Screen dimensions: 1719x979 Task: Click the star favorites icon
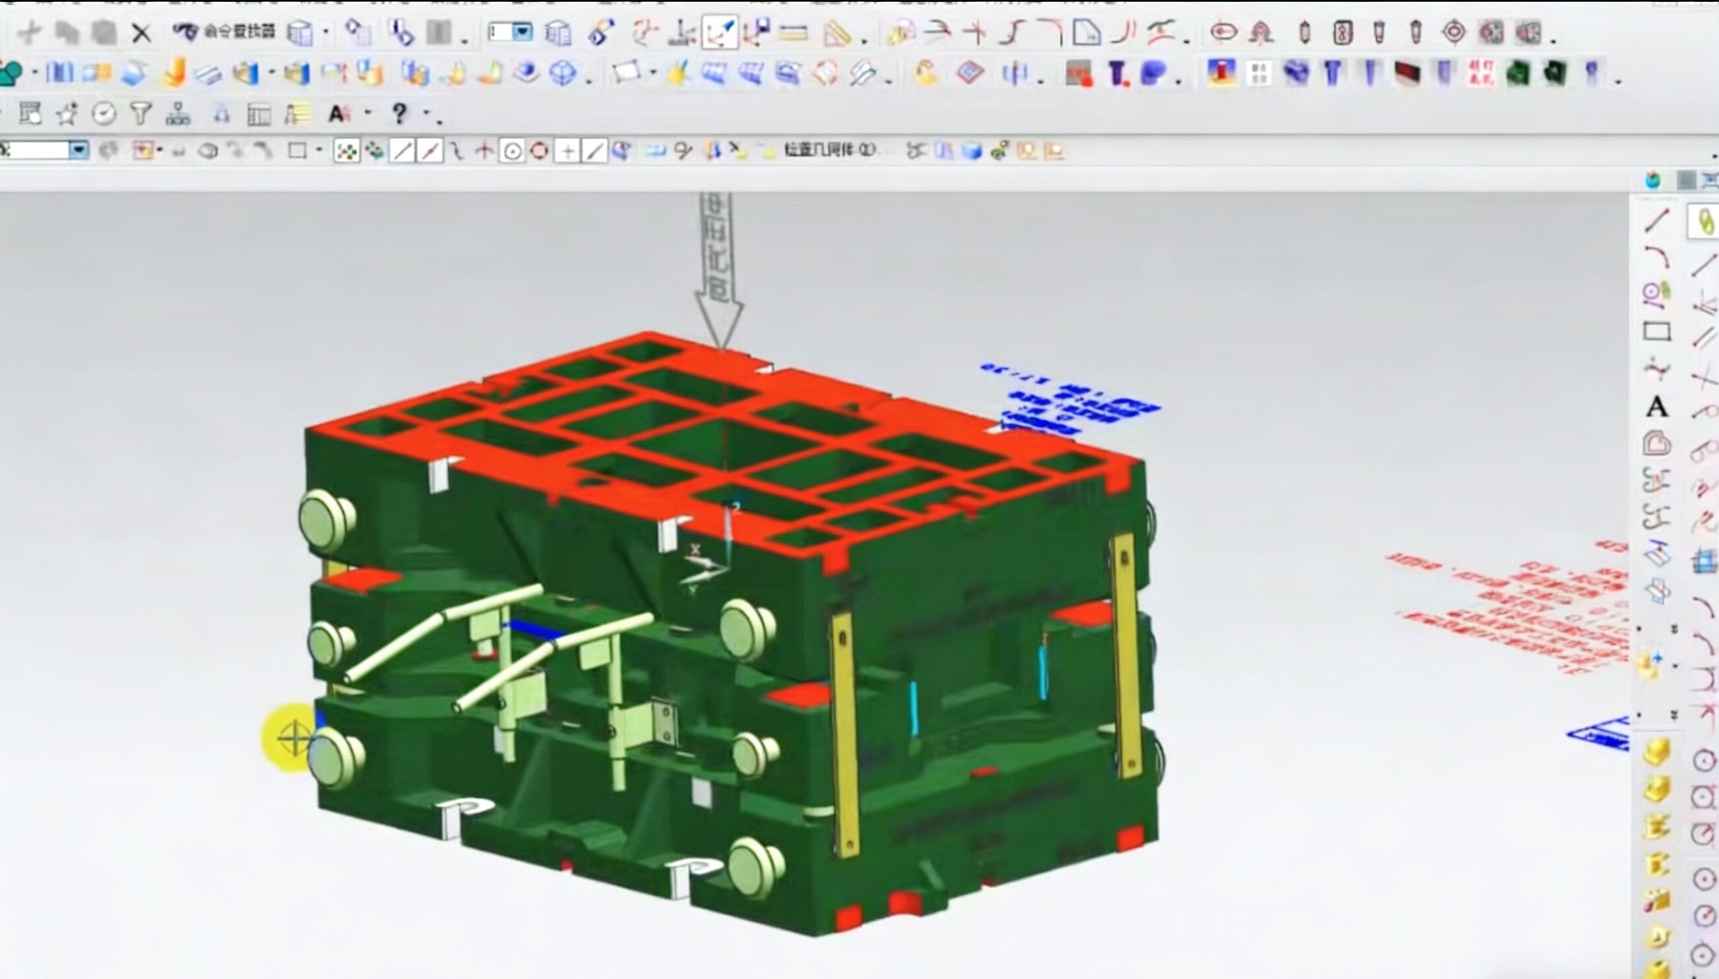[67, 113]
